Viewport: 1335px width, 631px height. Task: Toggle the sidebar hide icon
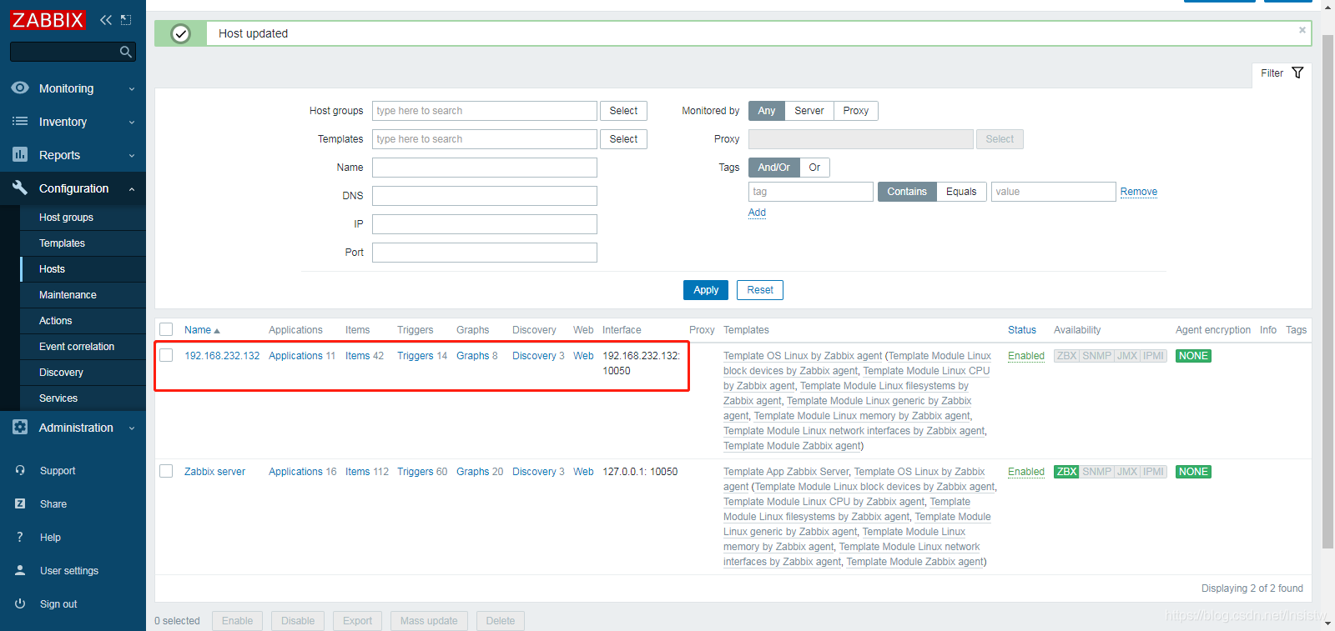126,20
